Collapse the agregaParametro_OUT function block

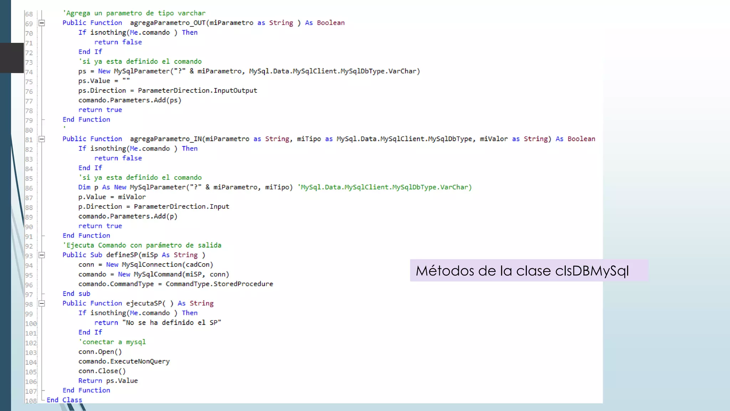click(42, 23)
